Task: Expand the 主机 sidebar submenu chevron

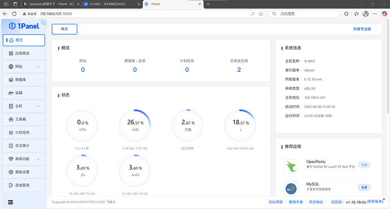Action: tap(38, 106)
